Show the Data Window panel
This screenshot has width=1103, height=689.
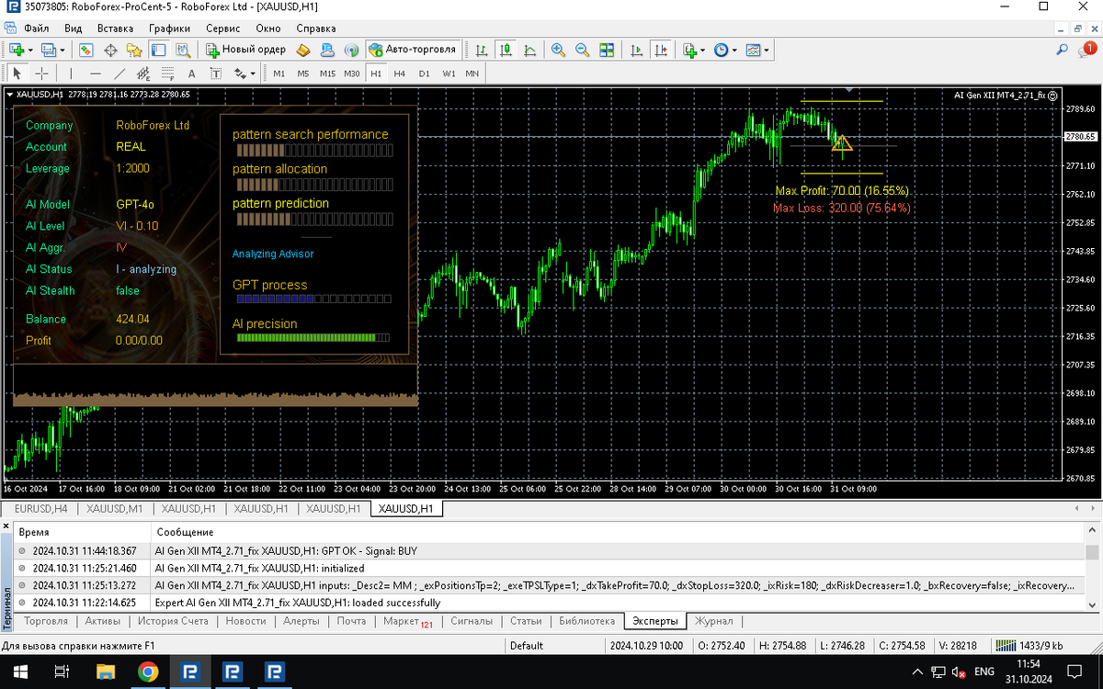pos(110,50)
